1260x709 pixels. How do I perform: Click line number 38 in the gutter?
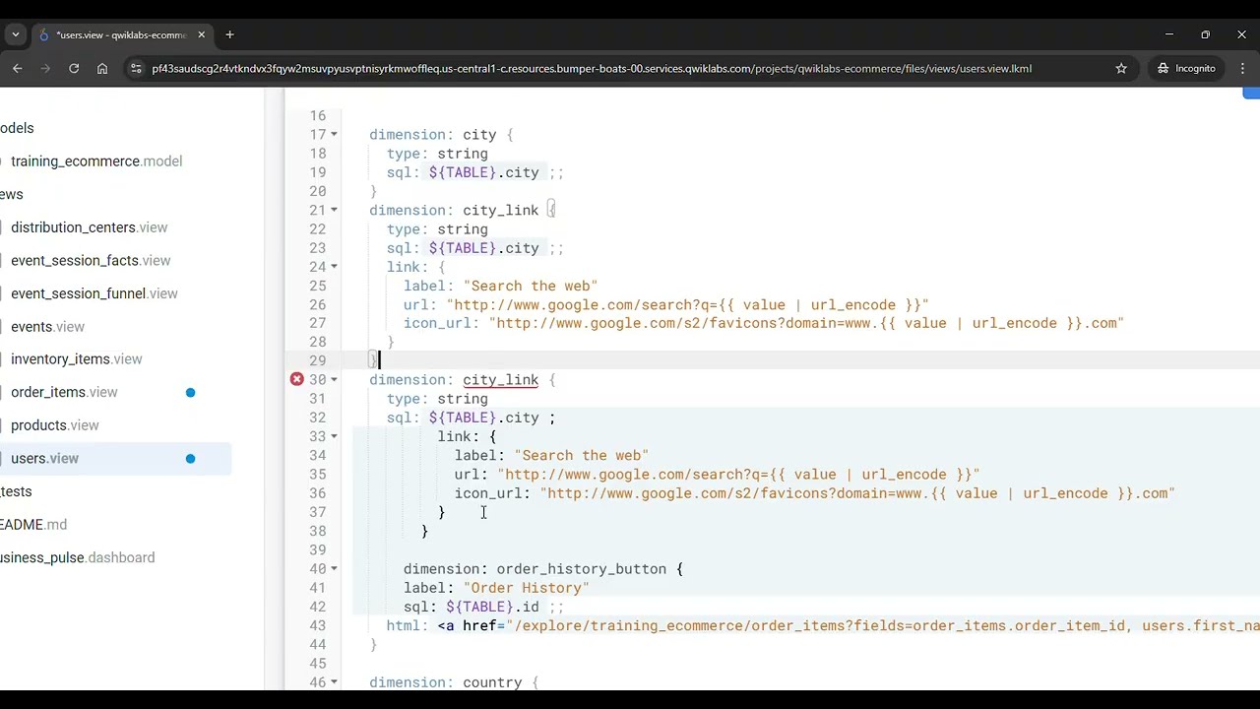point(317,531)
